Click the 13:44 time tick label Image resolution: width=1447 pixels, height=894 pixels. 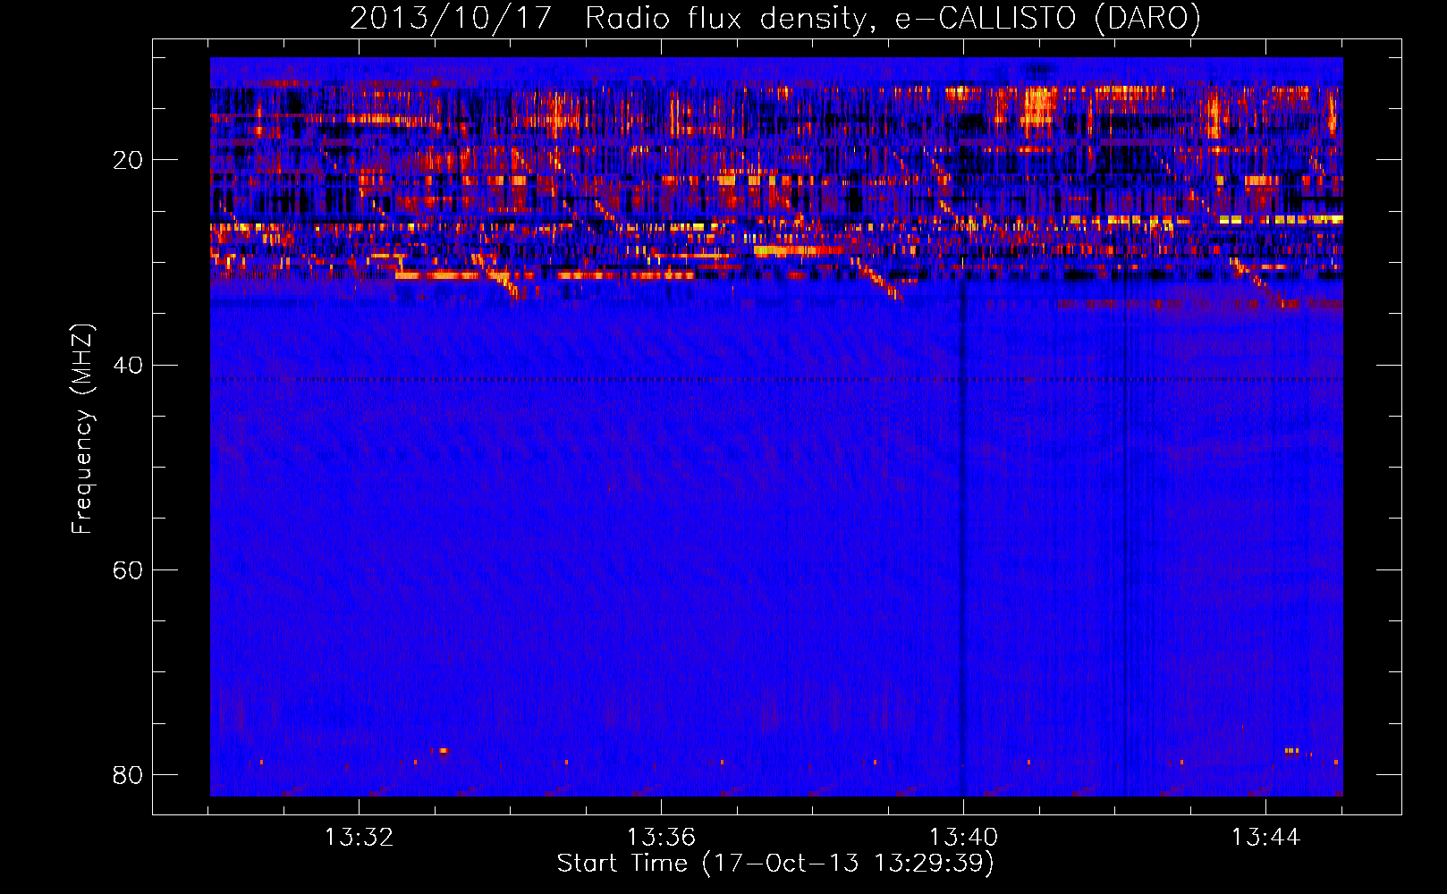[x=1265, y=838]
